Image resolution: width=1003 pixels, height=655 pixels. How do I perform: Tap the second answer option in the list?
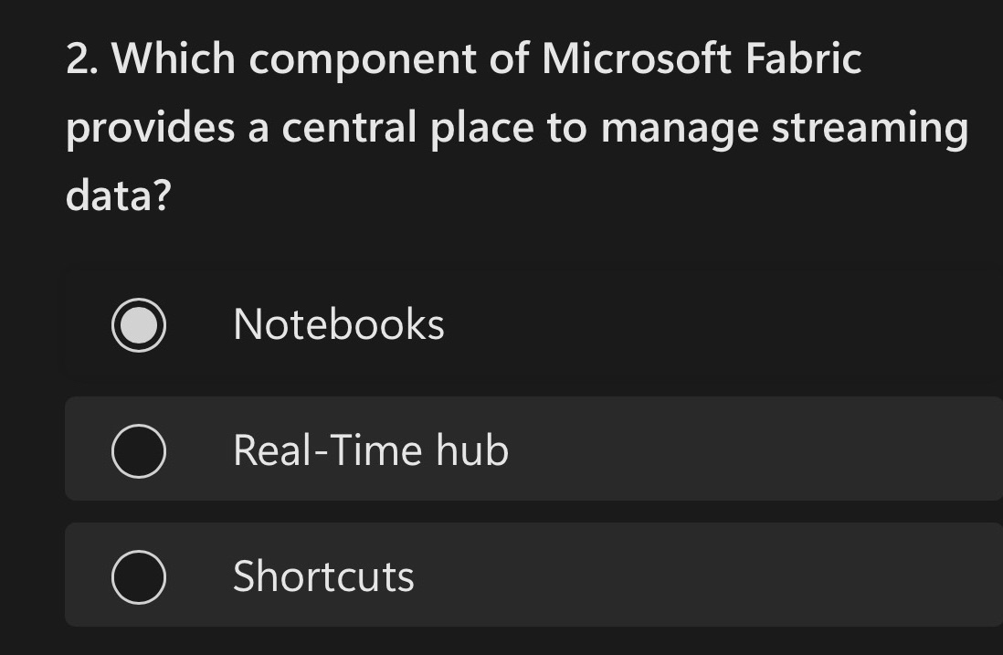457,449
